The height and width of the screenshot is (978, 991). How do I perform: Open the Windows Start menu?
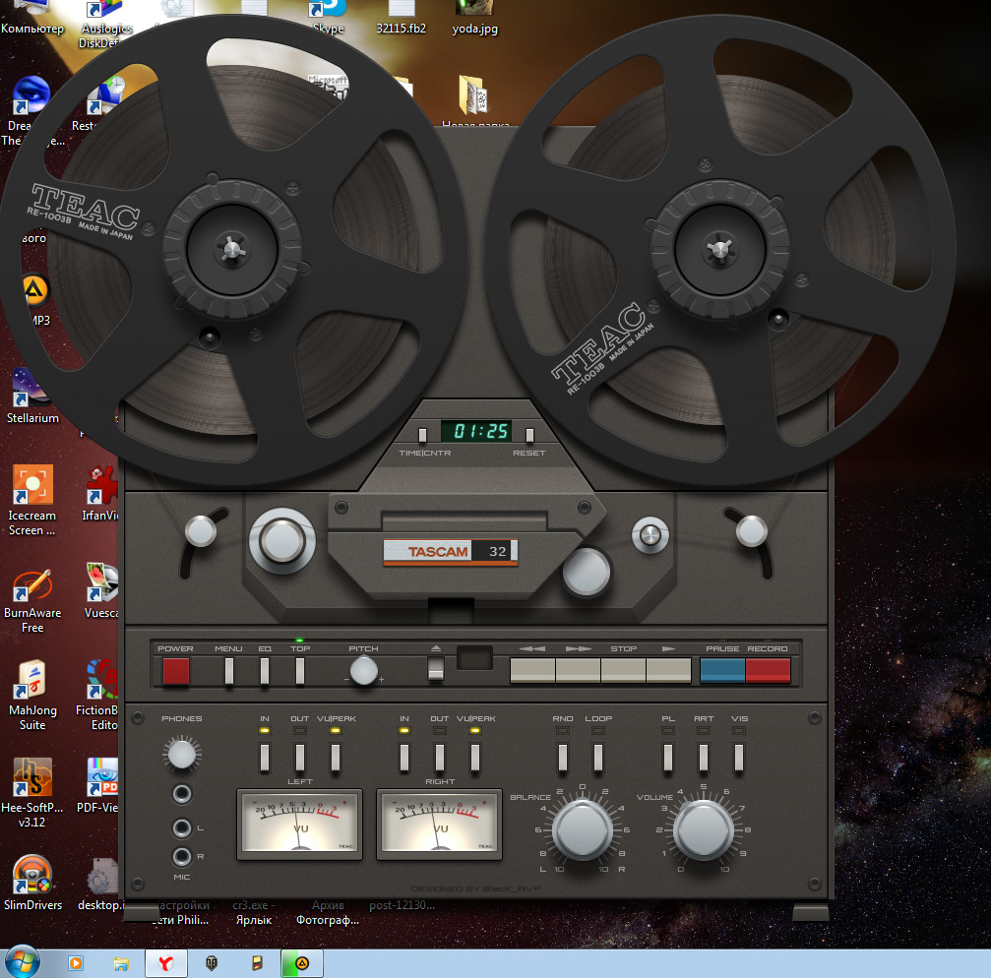click(x=21, y=963)
